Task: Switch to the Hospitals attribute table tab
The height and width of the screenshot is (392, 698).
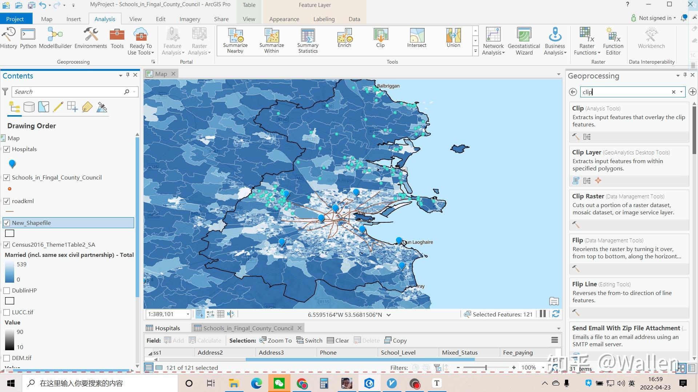Action: pyautogui.click(x=167, y=328)
